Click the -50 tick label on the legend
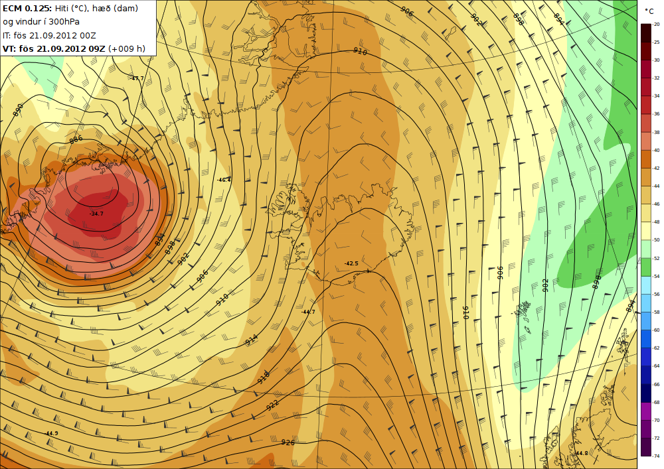Viewport: 664px width, 469px height. click(657, 240)
